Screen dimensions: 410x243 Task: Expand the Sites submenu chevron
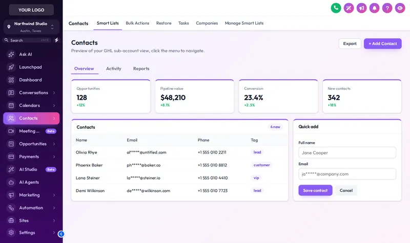54,220
